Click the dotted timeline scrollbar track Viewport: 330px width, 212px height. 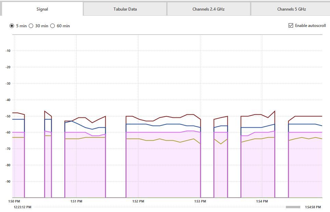click(157, 207)
